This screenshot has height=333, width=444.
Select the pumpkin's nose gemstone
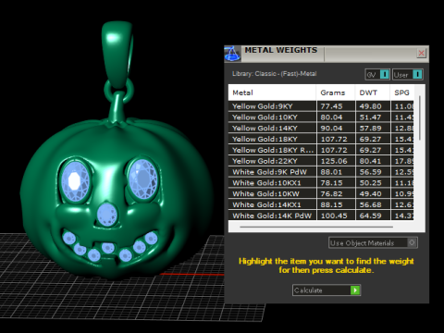point(107,215)
